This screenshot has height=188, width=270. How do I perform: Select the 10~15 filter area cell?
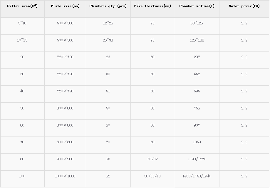tap(22, 40)
